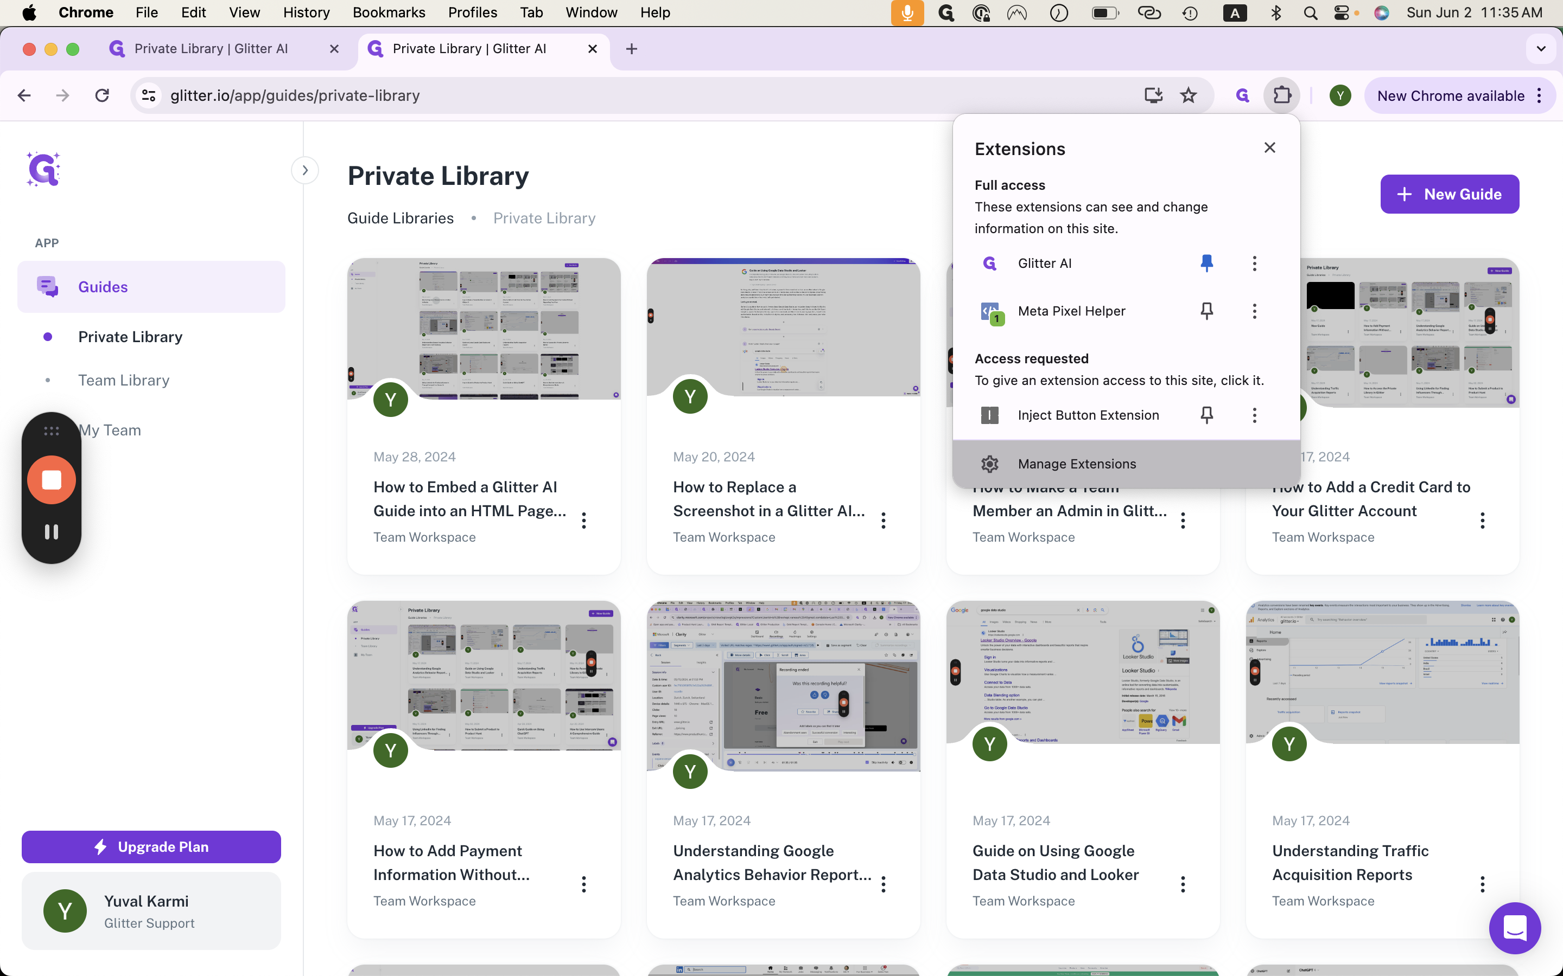
Task: View site information icon in address bar
Action: point(149,95)
